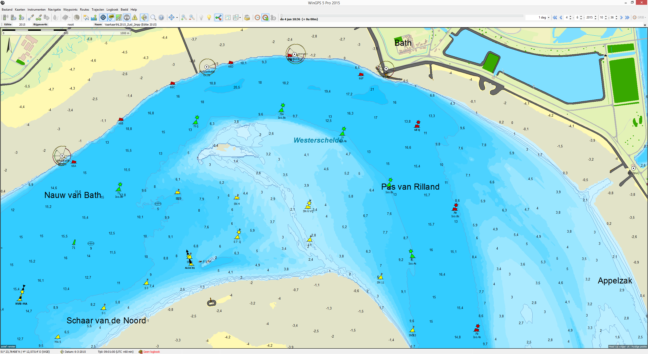Close the chart info bar with X

click(x=645, y=25)
